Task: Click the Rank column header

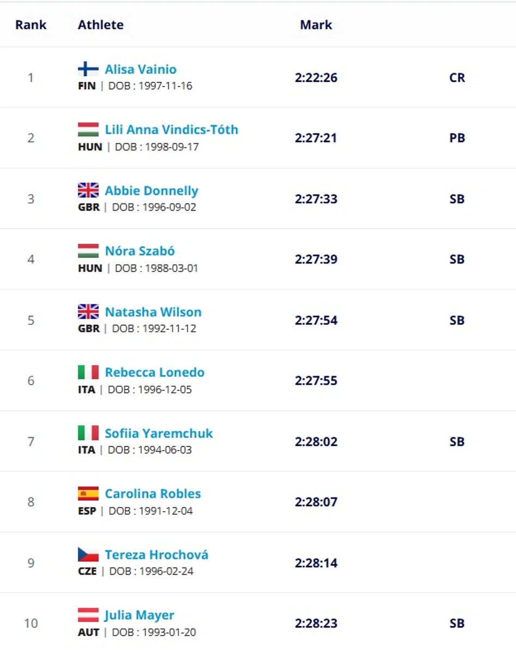Action: [31, 24]
